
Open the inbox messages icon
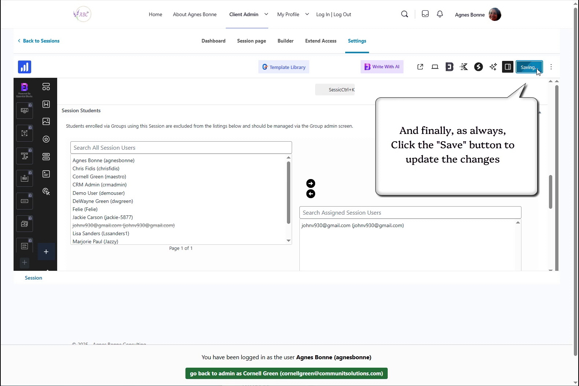425,14
